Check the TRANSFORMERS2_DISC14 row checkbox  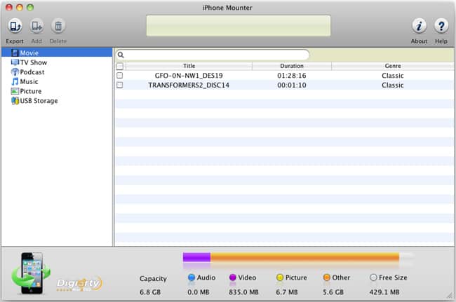119,85
